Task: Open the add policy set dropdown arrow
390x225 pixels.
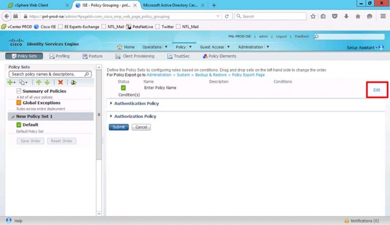Action: tap(15, 83)
